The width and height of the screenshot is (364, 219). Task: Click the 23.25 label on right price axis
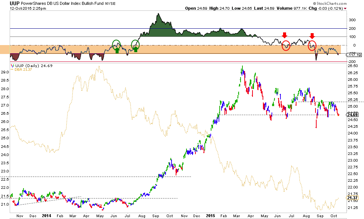(x=353, y=154)
